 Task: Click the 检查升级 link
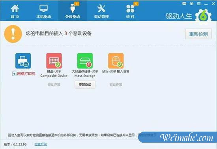coord(41,144)
